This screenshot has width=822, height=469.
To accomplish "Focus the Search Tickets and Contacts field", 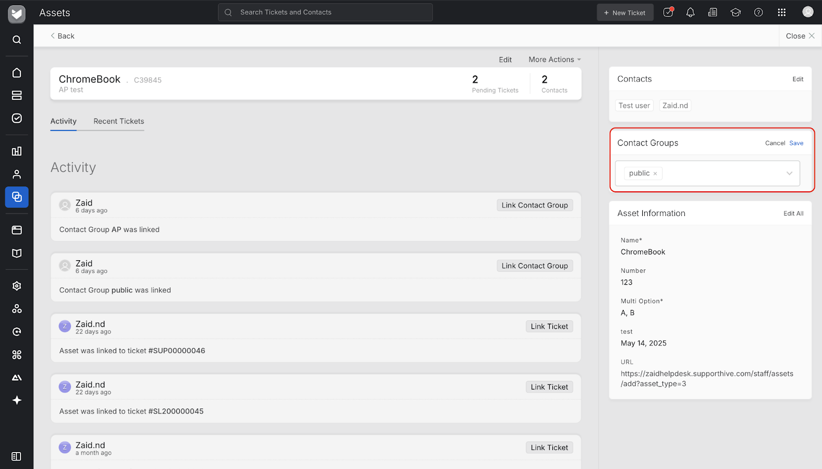I will 329,12.
